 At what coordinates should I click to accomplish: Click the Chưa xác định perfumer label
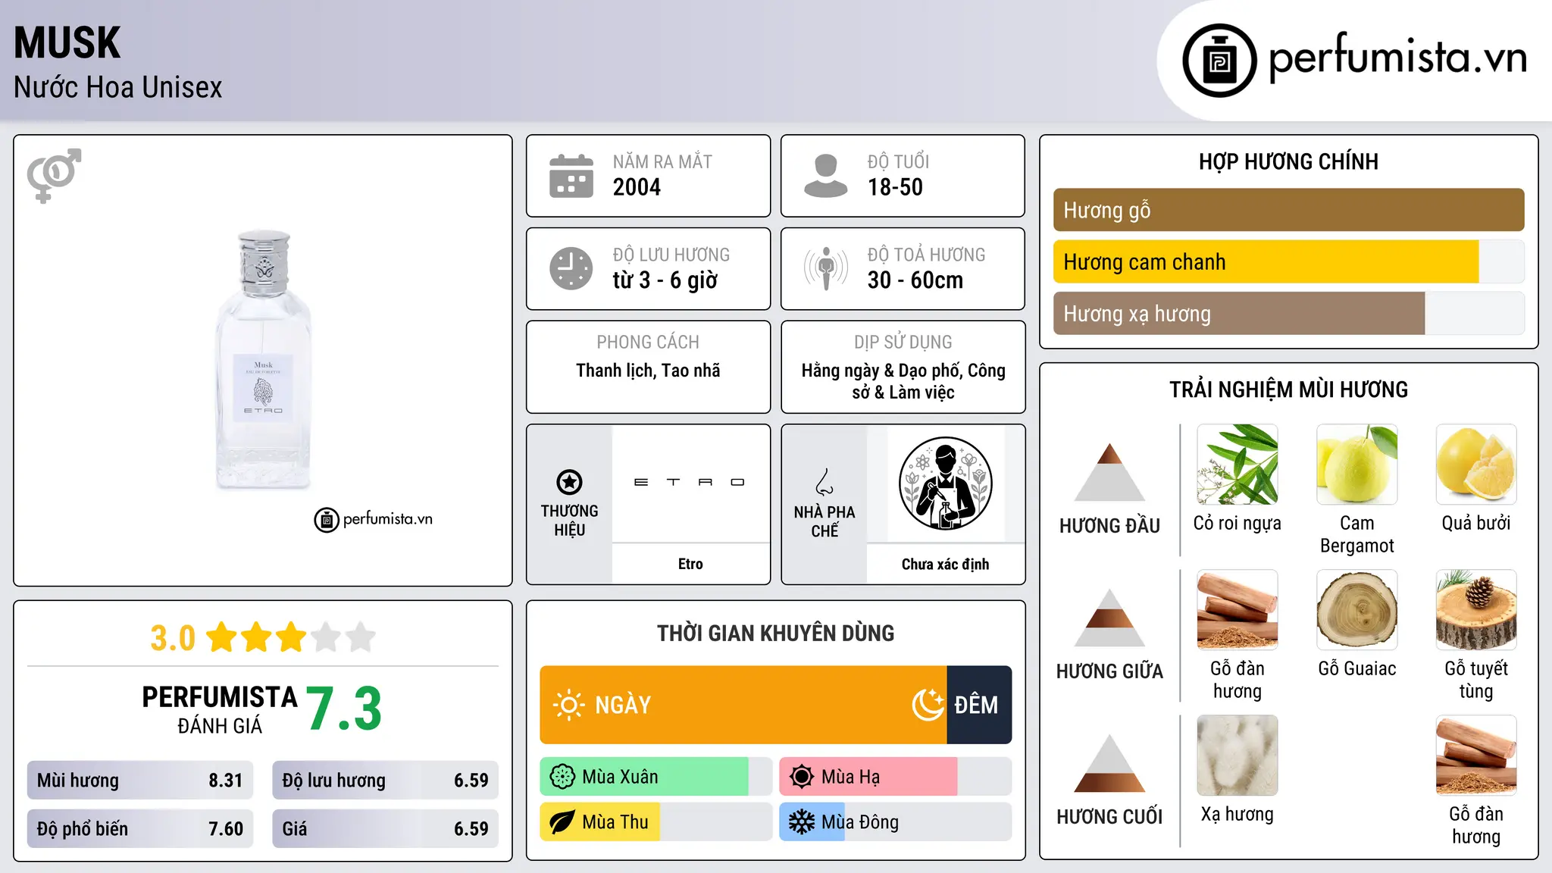tap(945, 564)
